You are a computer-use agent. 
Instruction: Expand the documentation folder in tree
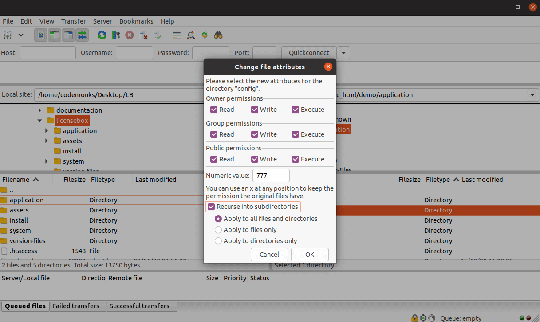40,110
